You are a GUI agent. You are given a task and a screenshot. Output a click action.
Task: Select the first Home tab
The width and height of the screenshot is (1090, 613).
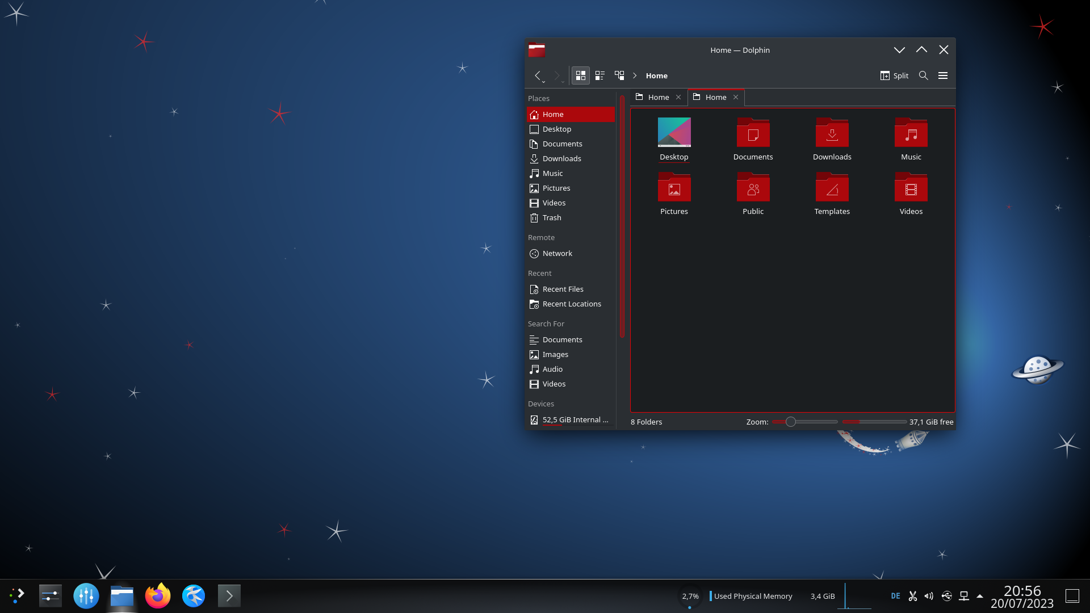(658, 97)
